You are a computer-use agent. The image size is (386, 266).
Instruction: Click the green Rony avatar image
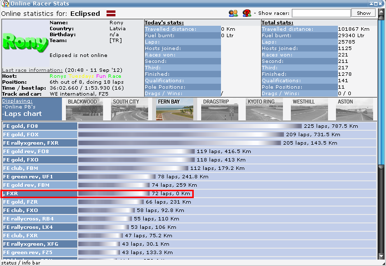(25, 43)
